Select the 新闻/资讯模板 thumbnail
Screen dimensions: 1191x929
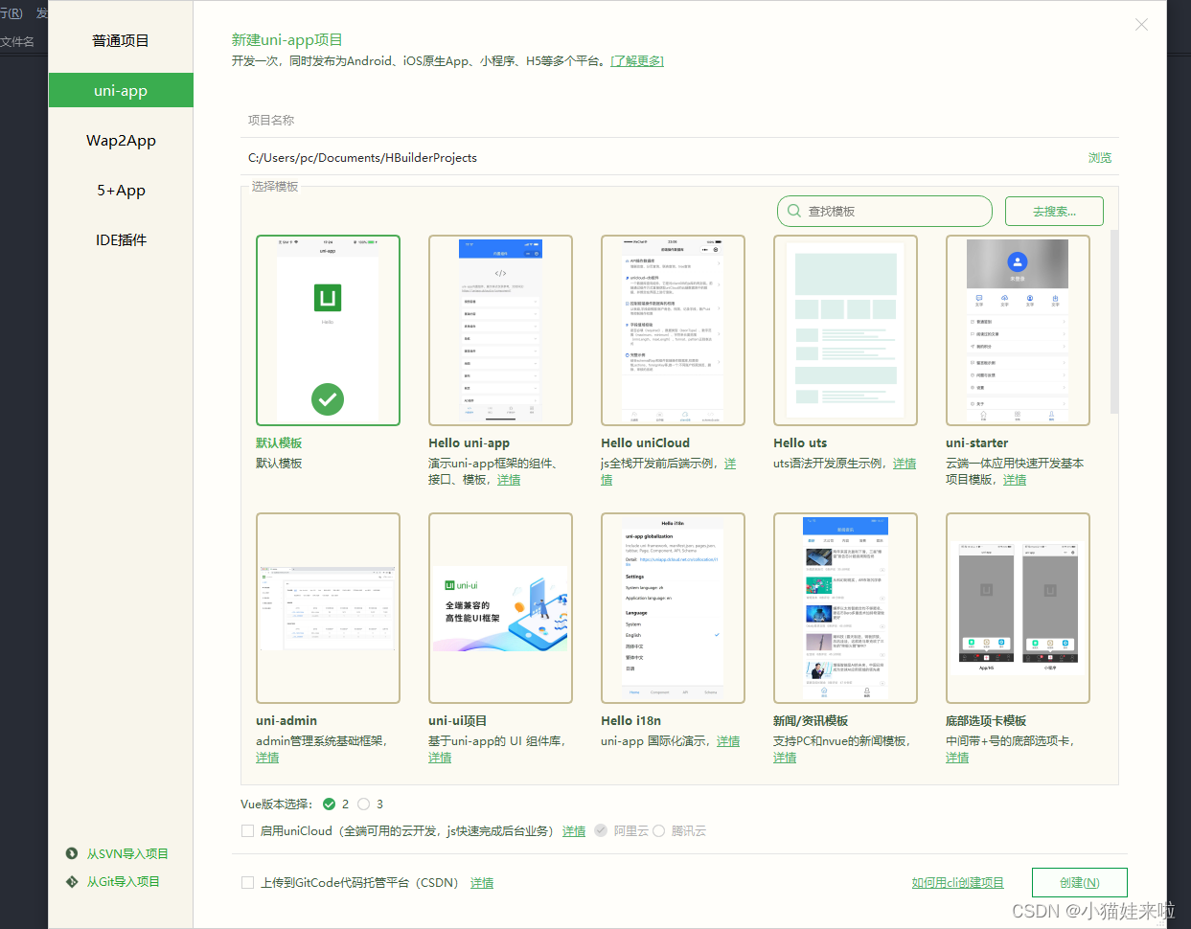[845, 608]
